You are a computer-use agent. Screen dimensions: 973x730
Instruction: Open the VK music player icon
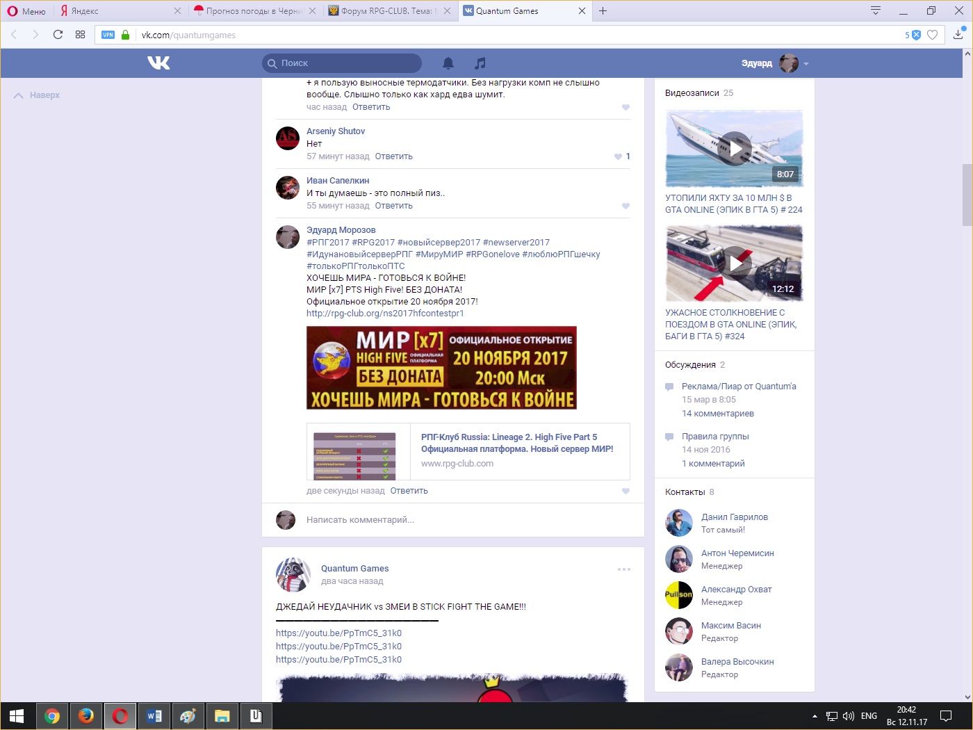[480, 63]
